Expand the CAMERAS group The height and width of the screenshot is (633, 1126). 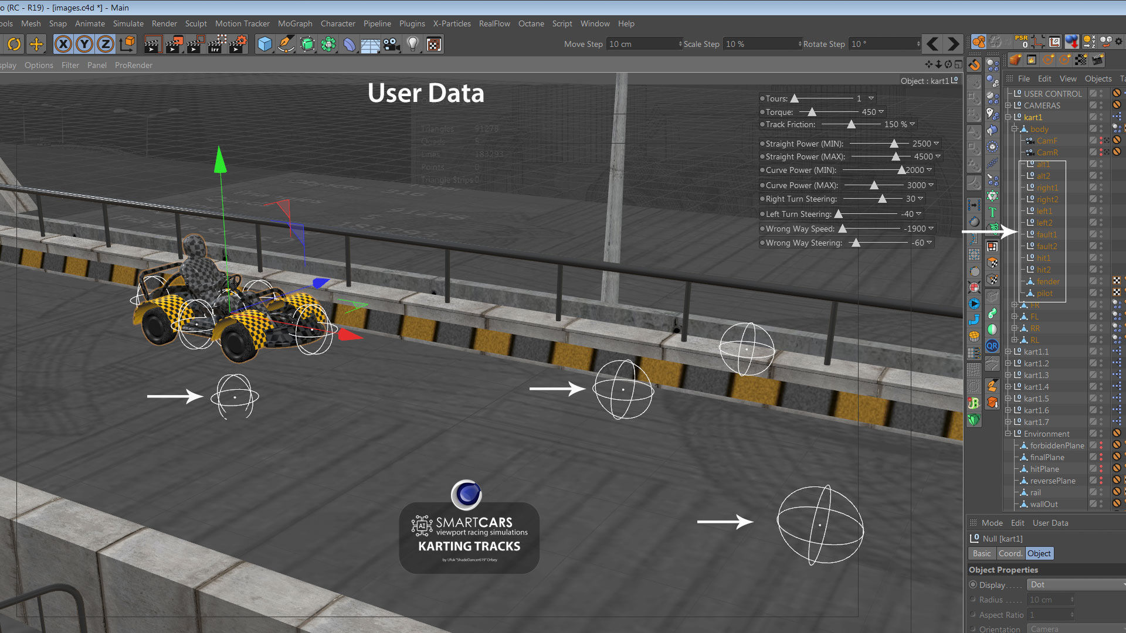tap(1008, 105)
